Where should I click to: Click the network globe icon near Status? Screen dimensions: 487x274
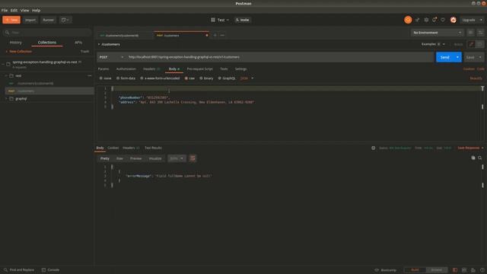coord(374,148)
